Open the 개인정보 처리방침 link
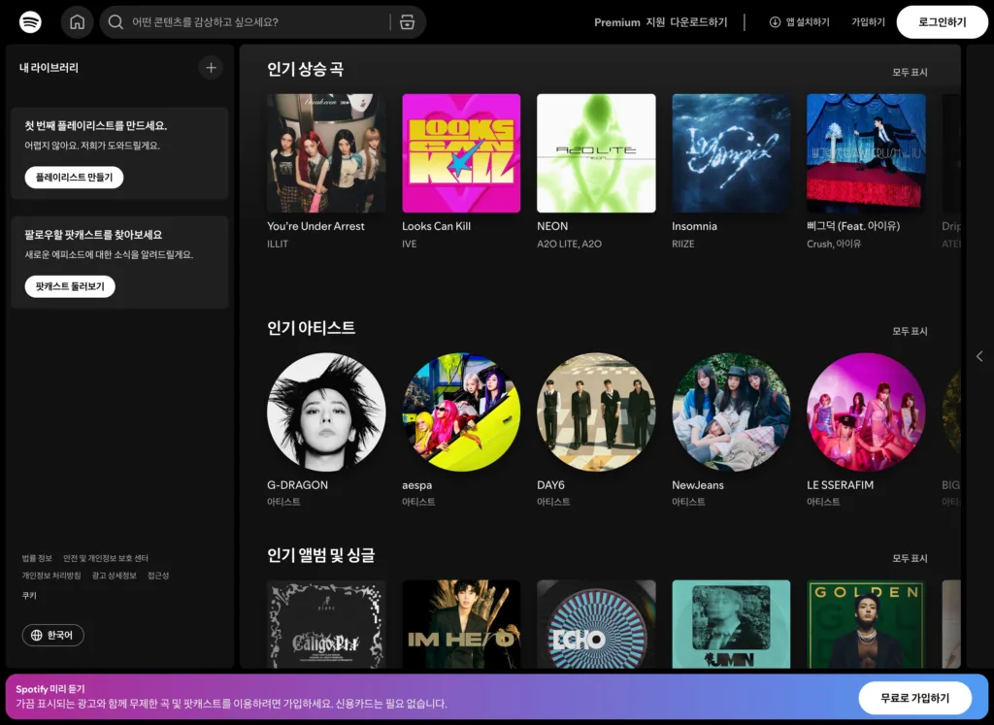The image size is (994, 725). (51, 576)
